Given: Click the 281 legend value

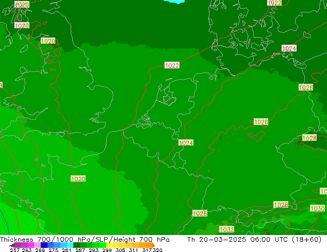Looking at the screenshot, I should coord(67,250).
